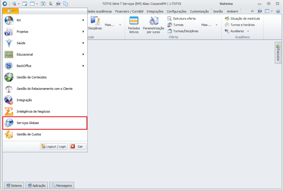
Task: Click the satellite dish icon for client relationship
Action: point(9,89)
